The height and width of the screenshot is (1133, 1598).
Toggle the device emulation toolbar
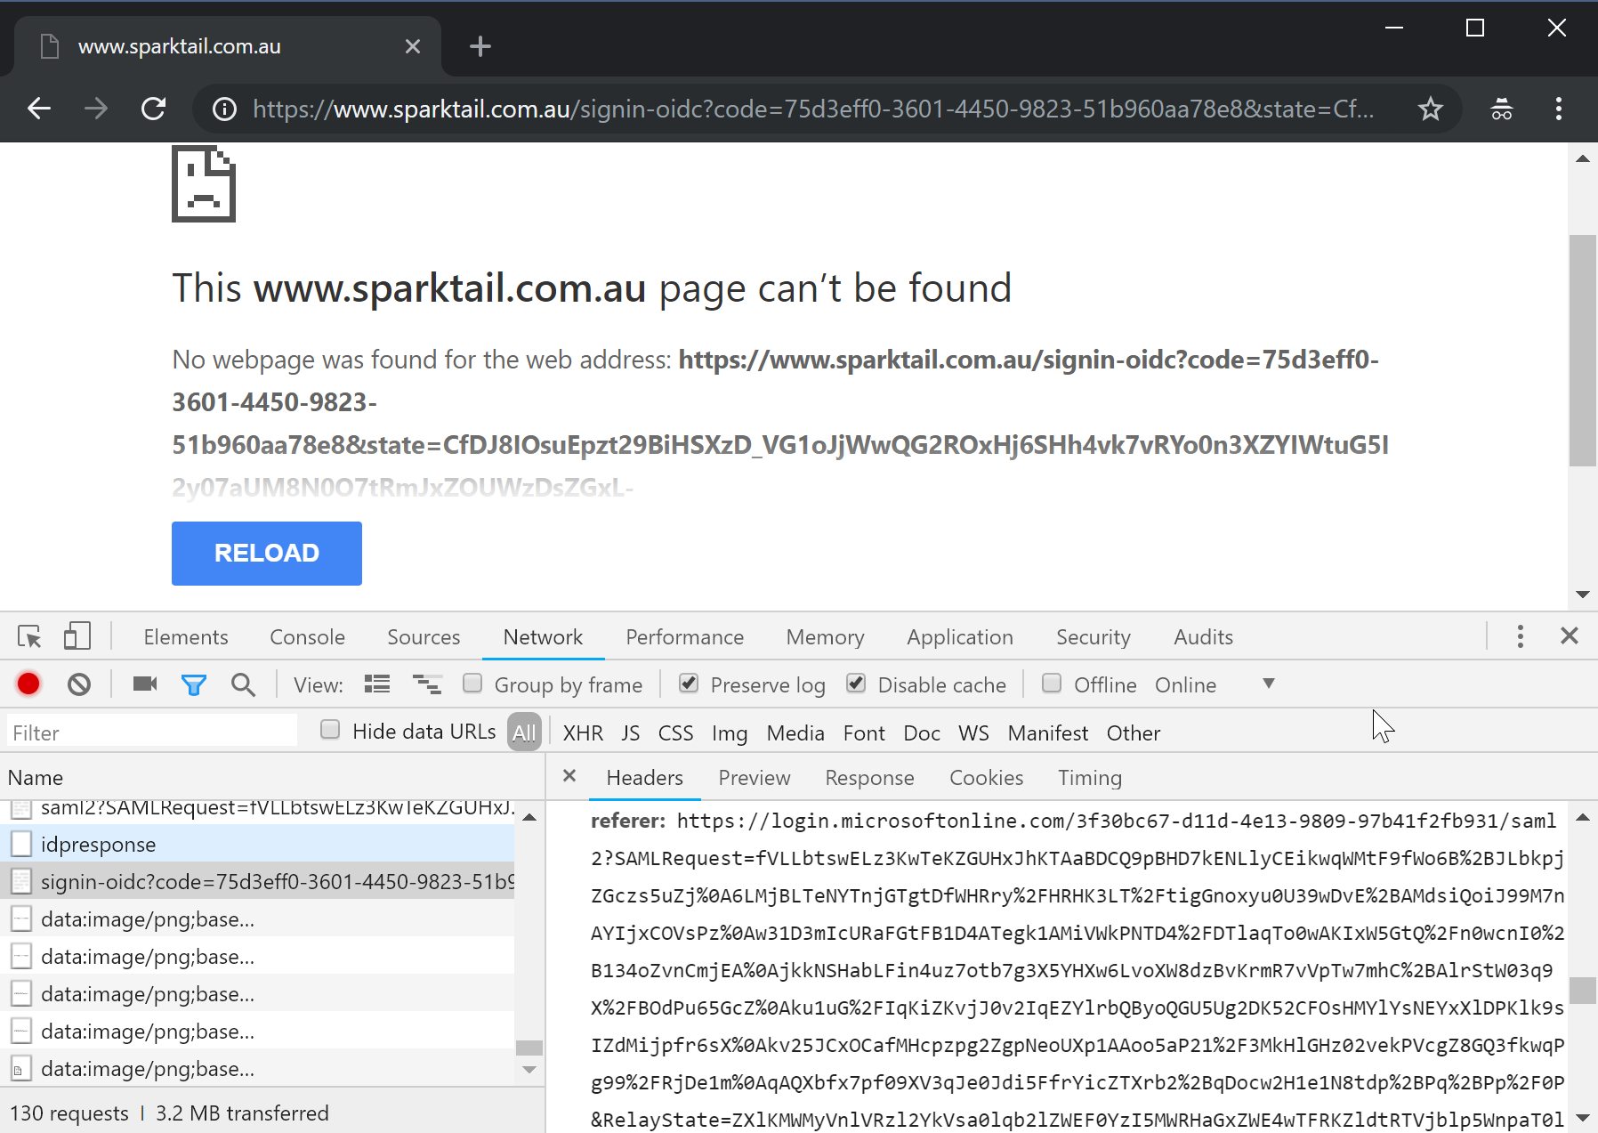point(77,636)
